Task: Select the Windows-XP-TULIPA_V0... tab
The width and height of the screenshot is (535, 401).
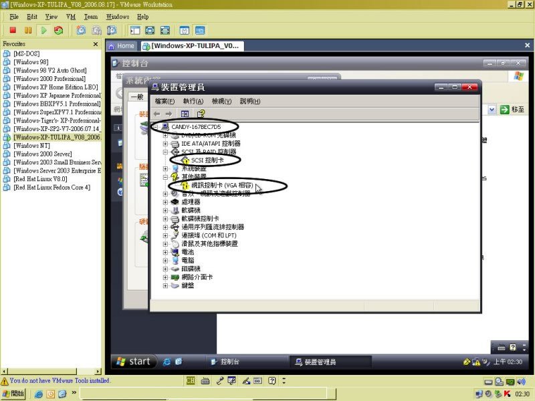Action: point(192,46)
